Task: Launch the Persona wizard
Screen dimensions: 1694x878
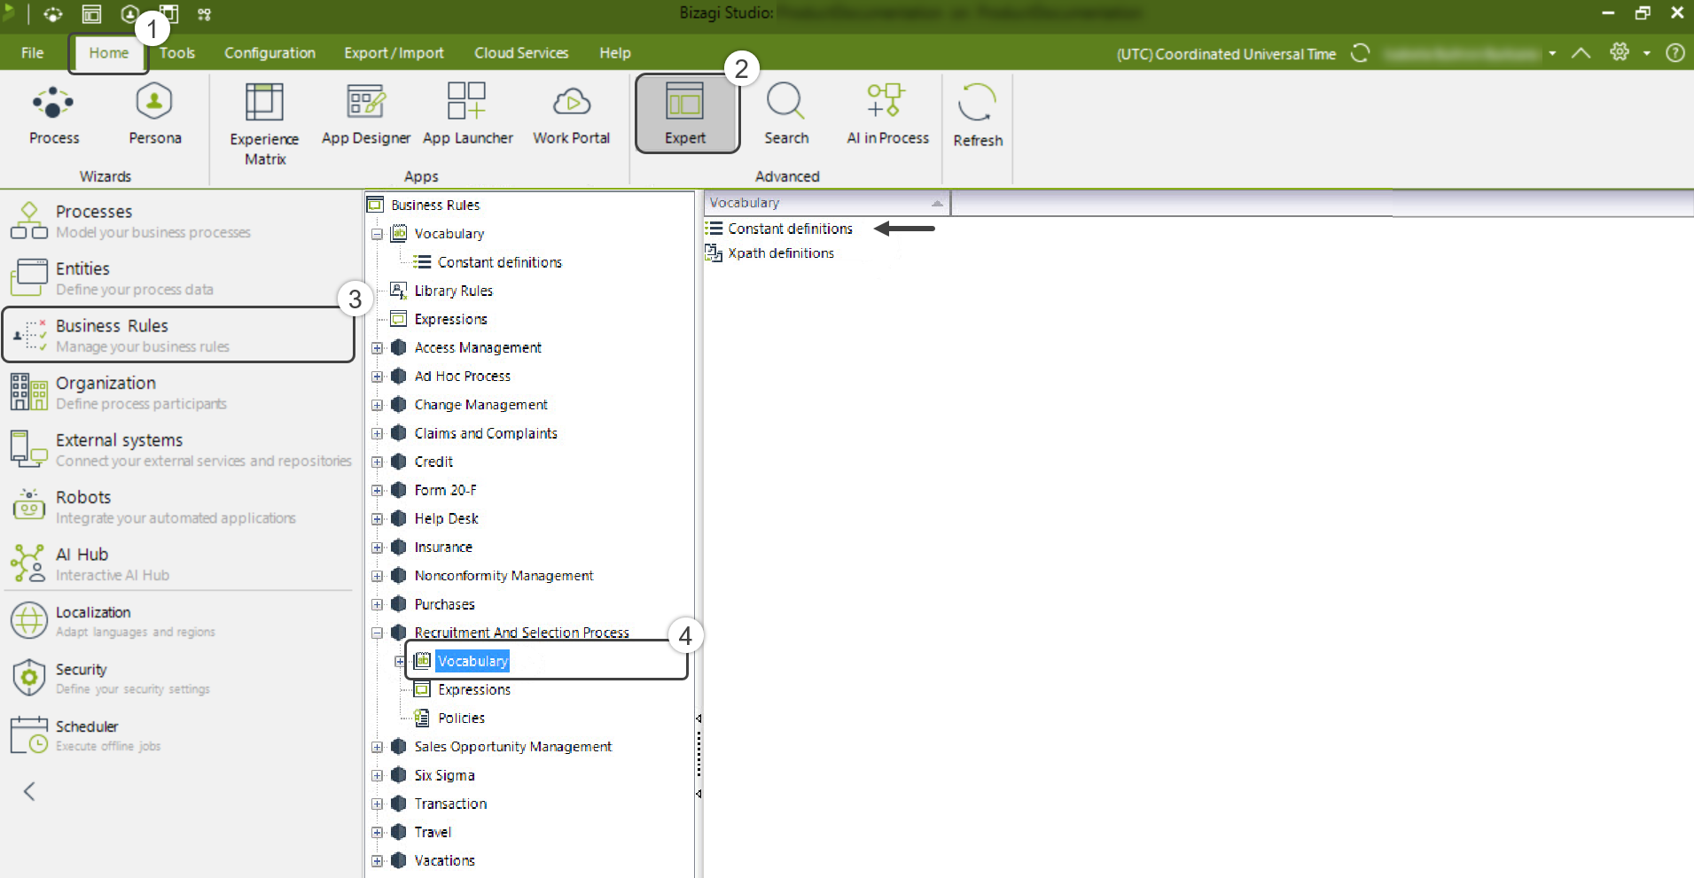Action: click(x=154, y=113)
